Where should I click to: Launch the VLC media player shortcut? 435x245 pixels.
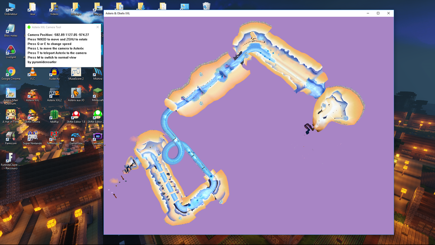[x=32, y=73]
